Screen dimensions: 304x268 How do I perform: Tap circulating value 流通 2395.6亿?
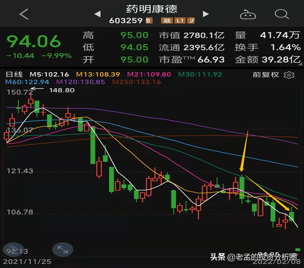click(192, 47)
